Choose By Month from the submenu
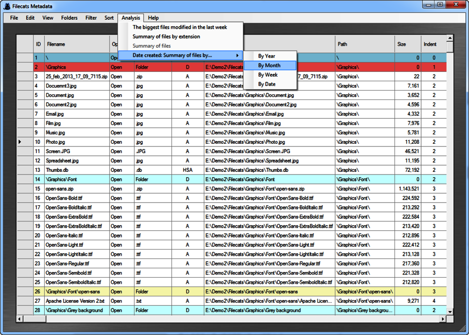 pos(269,66)
